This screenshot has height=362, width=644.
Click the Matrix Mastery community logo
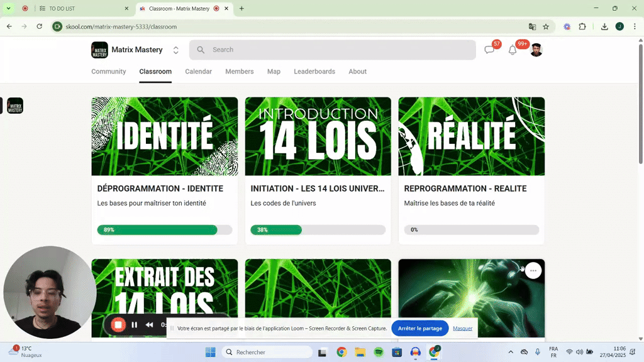[x=99, y=50]
